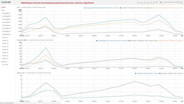184x104 pixels.
Task: Select host HX-B200M4-05
Action: click(6, 25)
